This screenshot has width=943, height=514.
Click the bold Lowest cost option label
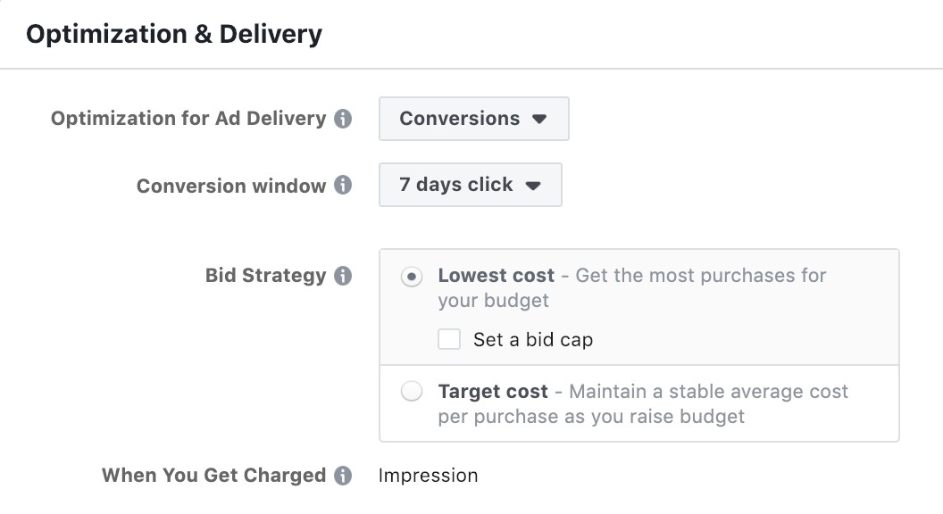(496, 276)
